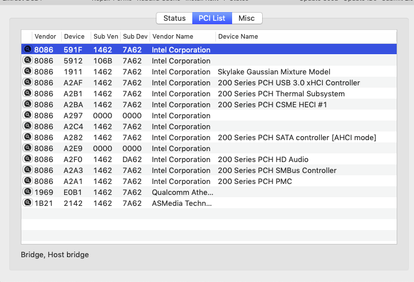This screenshot has height=282, width=414.
Task: Click magnifier icon for device A2E9
Action: (28, 148)
